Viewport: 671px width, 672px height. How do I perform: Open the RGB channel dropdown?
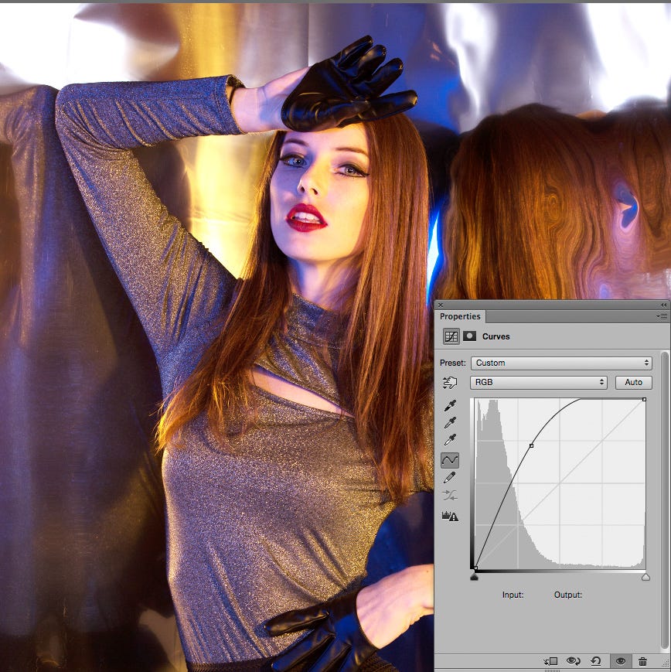[539, 382]
